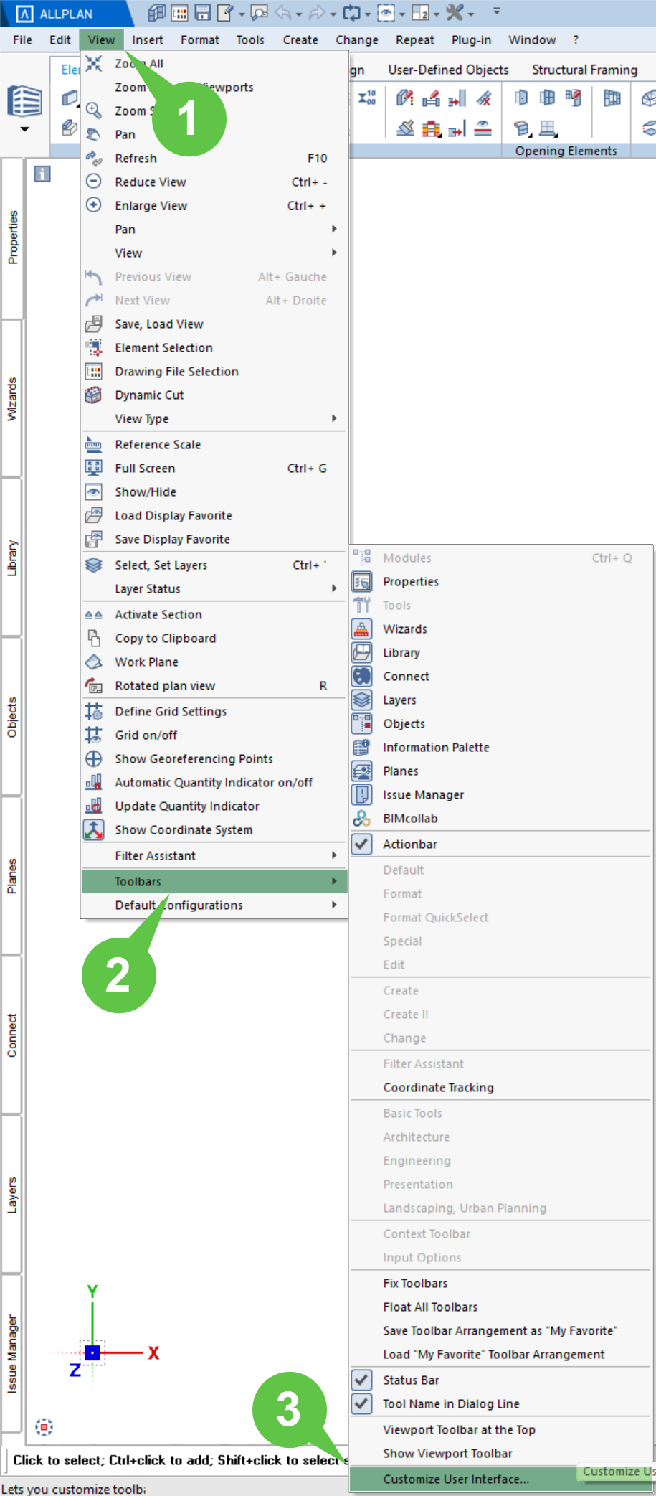Viewport: 656px width, 1496px height.
Task: Click the BIMcollab icon in submenu
Action: pos(362,818)
